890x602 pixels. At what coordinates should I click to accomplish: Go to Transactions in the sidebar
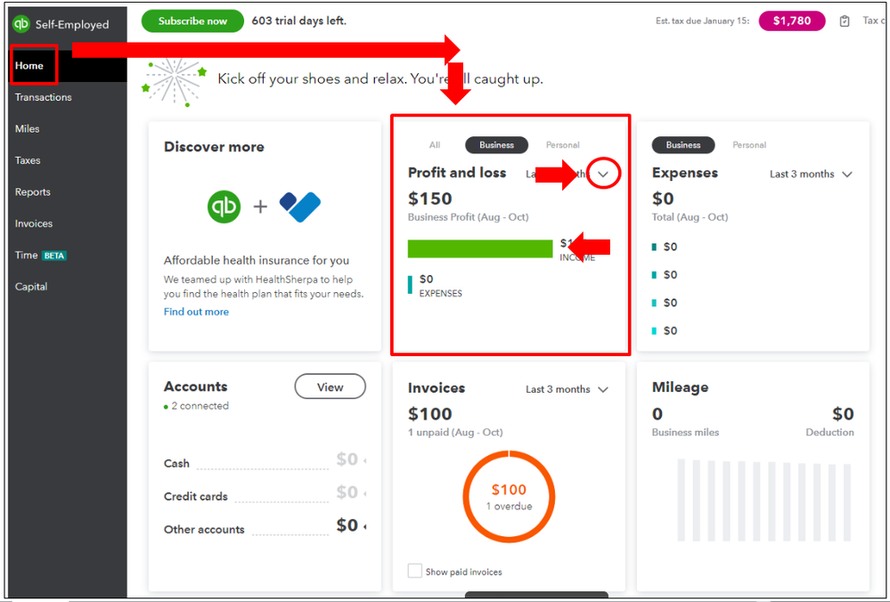point(43,97)
